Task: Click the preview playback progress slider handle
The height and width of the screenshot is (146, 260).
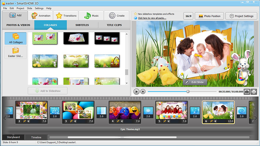Action: (188, 91)
